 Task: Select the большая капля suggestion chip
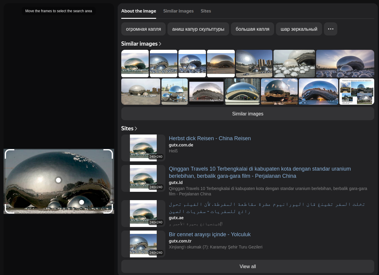[x=252, y=29]
